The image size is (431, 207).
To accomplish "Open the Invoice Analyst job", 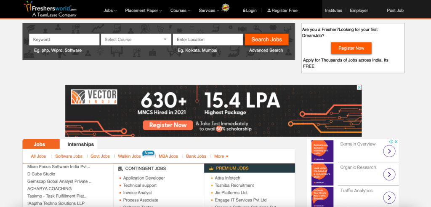I will (x=138, y=193).
